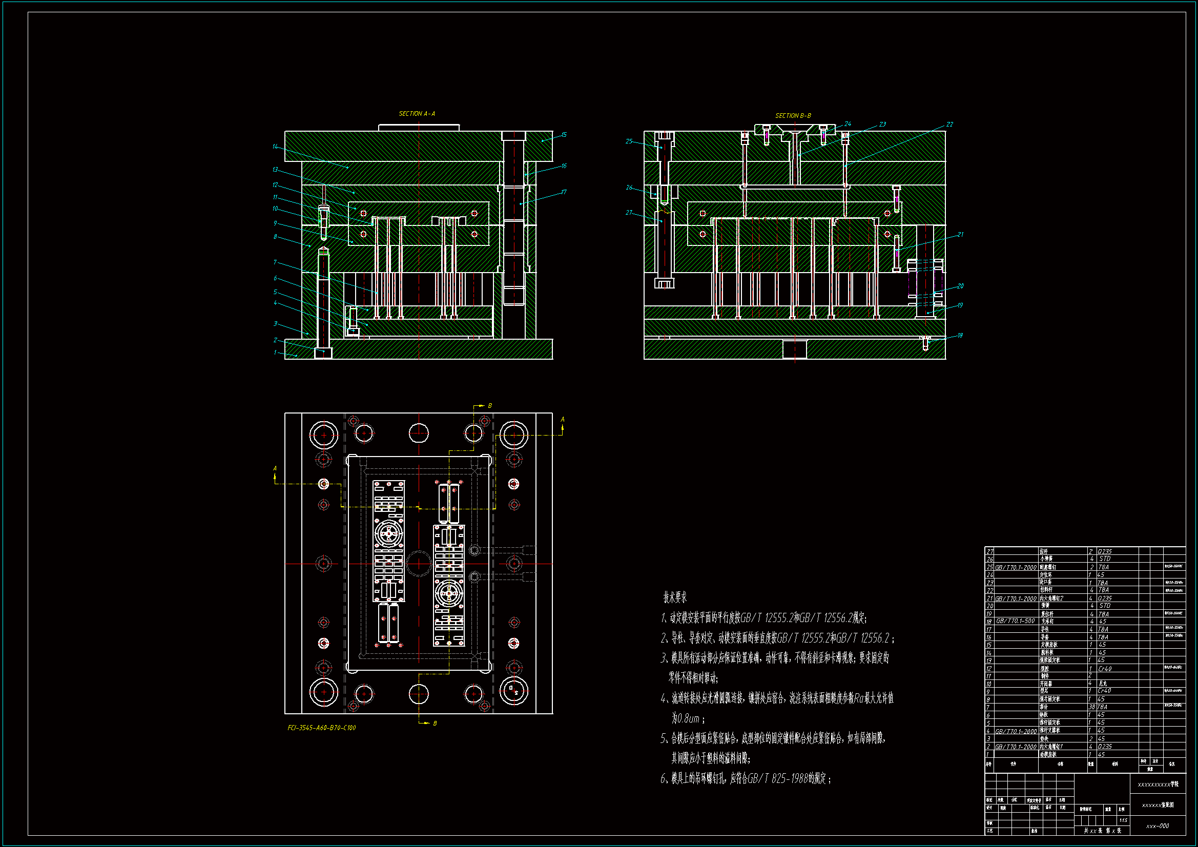
Task: Click the SECTION A-A title label
Action: 417,114
